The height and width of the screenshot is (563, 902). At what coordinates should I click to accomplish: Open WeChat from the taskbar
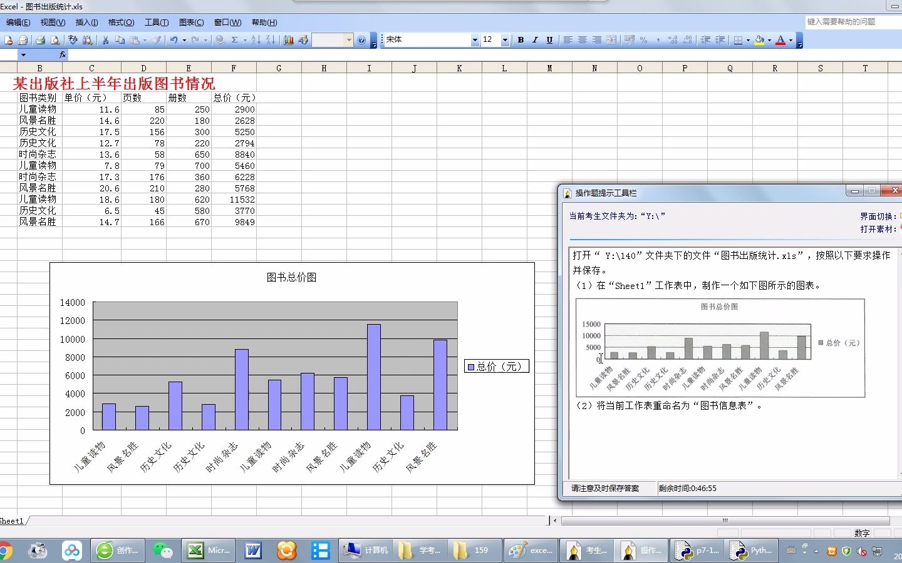(x=163, y=550)
